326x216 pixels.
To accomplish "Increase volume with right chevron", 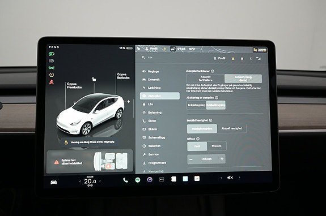I will (x=239, y=178).
